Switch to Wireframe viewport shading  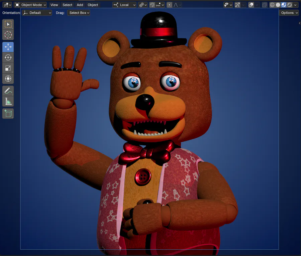pyautogui.click(x=272, y=5)
